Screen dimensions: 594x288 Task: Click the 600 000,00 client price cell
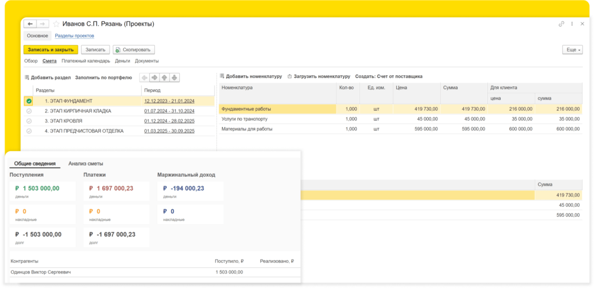[x=511, y=129]
